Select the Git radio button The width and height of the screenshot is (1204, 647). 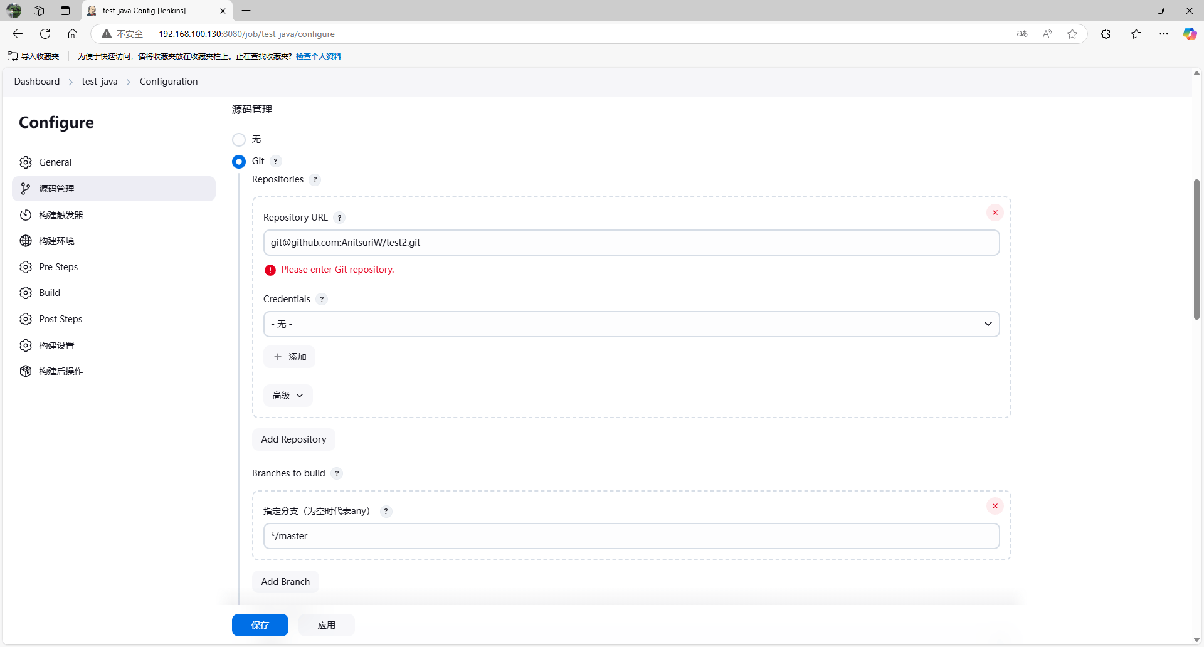(x=239, y=162)
